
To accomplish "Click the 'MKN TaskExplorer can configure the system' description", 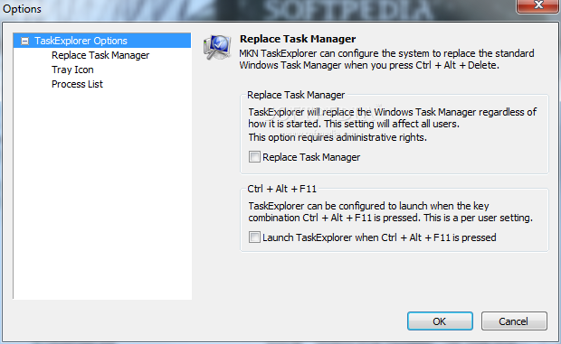I will [x=386, y=60].
